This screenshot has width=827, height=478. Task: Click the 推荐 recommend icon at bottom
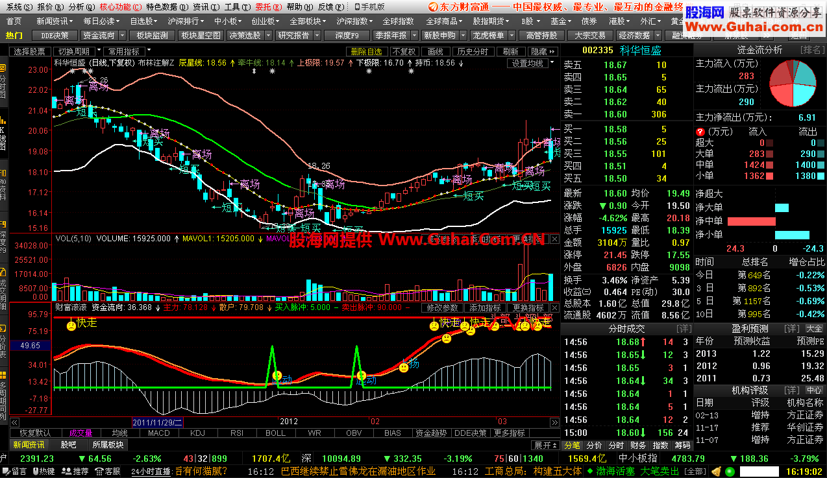pos(67,472)
